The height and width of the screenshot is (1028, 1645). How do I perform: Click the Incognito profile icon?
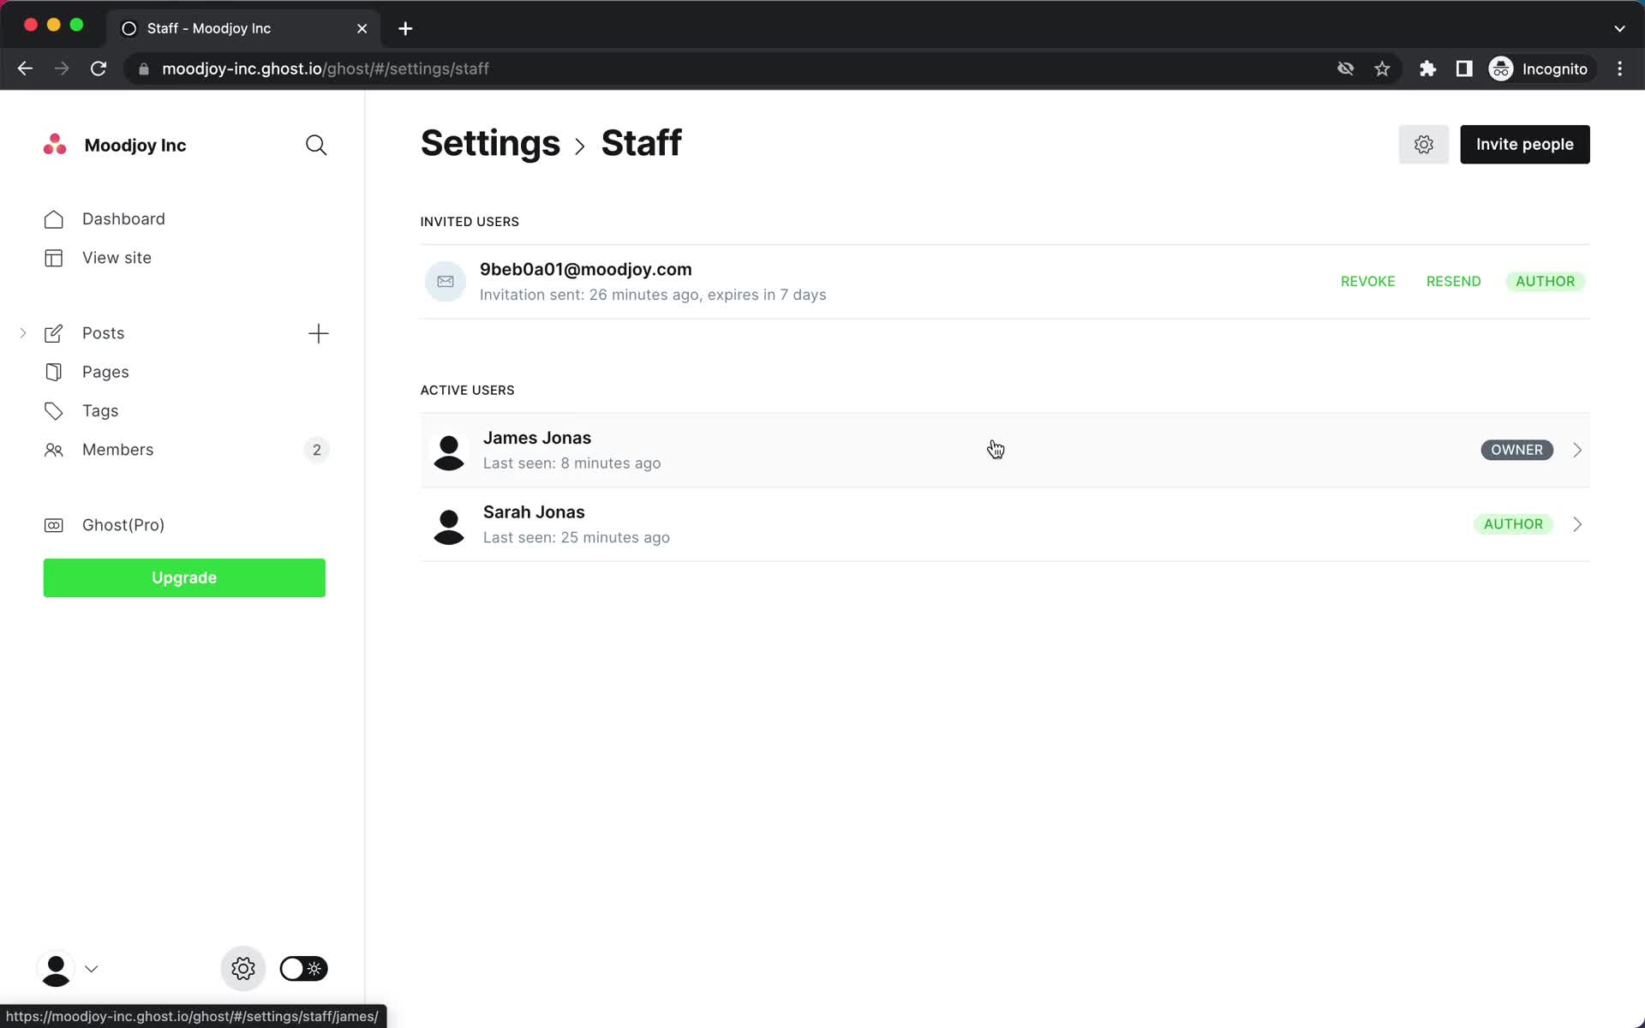(x=1501, y=69)
